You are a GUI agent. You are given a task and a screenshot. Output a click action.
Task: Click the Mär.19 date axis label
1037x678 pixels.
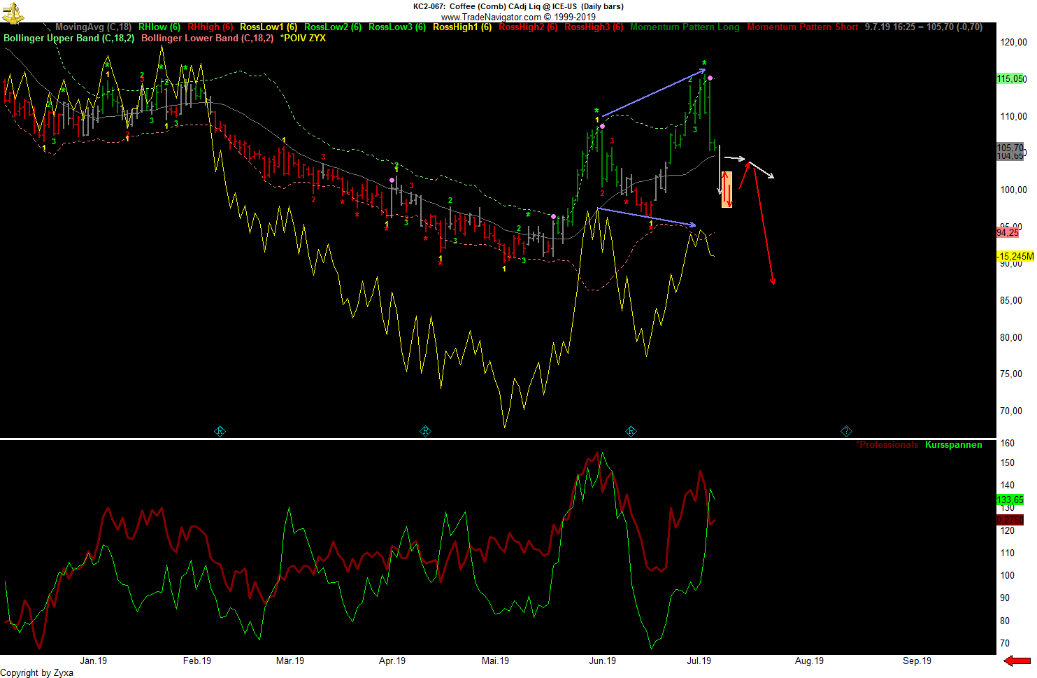tap(290, 661)
